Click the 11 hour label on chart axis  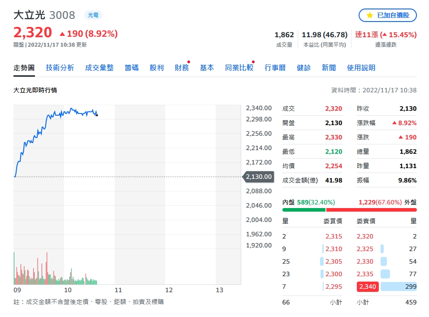[x=118, y=290]
